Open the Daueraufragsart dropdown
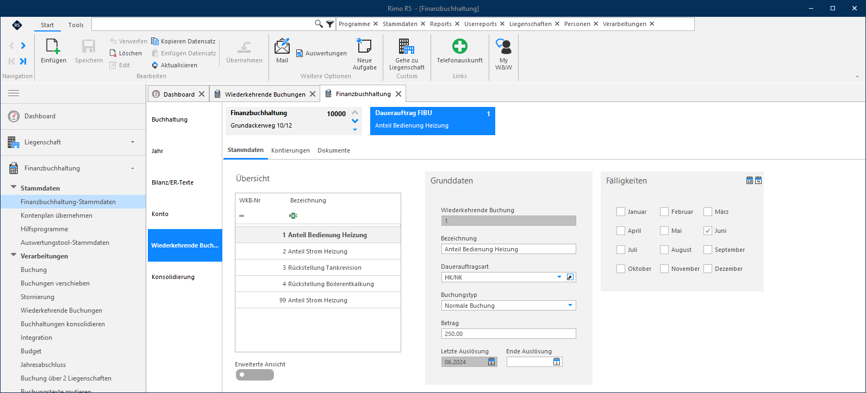This screenshot has width=866, height=393. coord(559,277)
